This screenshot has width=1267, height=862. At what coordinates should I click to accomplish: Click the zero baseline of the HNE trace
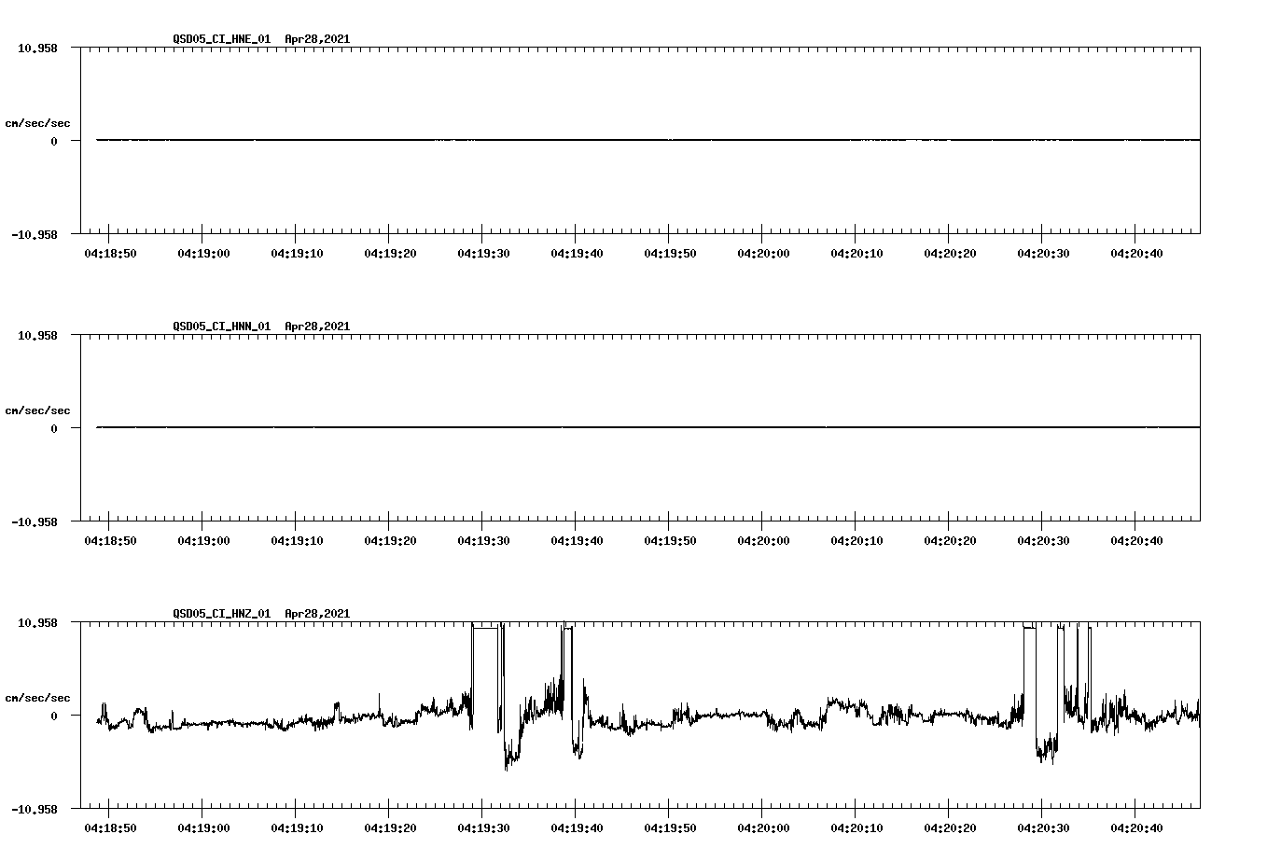(x=560, y=141)
